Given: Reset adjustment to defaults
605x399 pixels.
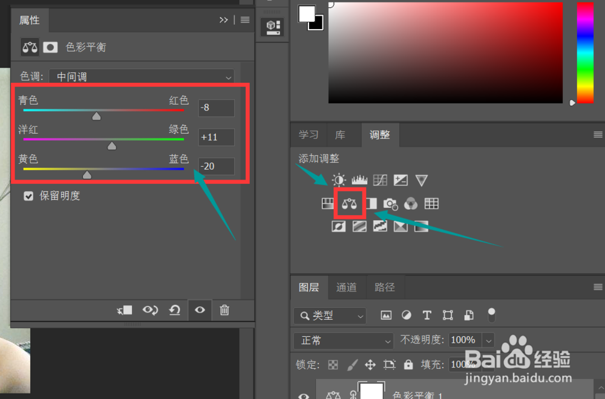Looking at the screenshot, I should pyautogui.click(x=175, y=310).
